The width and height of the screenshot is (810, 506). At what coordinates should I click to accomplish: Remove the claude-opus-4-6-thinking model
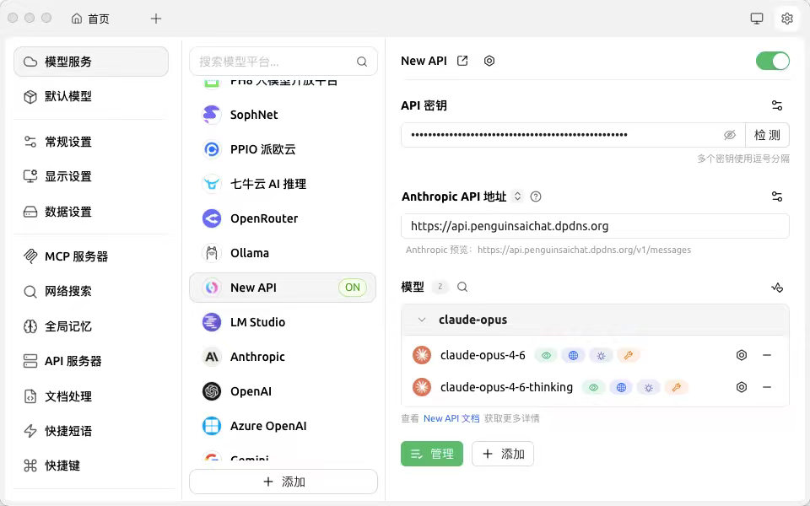pyautogui.click(x=767, y=387)
